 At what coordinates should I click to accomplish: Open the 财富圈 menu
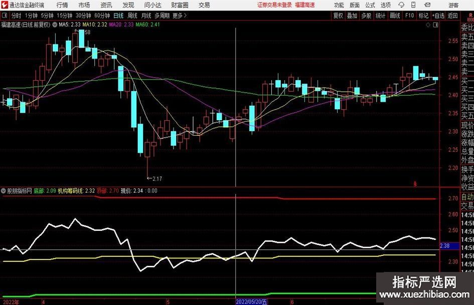pyautogui.click(x=180, y=5)
